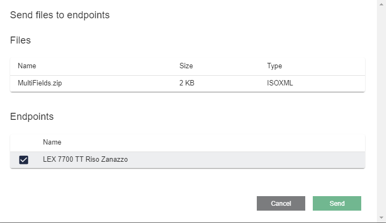Click the blank header cell above the endpoint checkbox
The width and height of the screenshot is (386, 223).
(x=24, y=142)
